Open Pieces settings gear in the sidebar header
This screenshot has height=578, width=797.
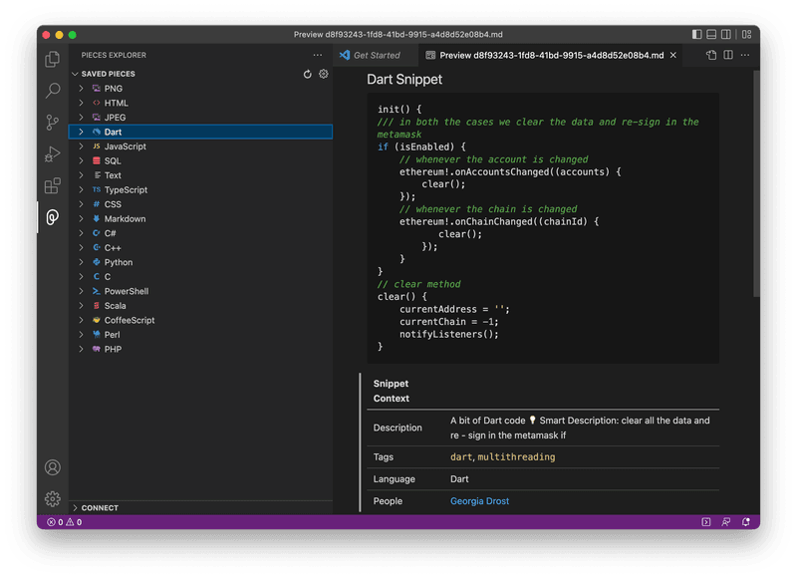click(x=324, y=73)
